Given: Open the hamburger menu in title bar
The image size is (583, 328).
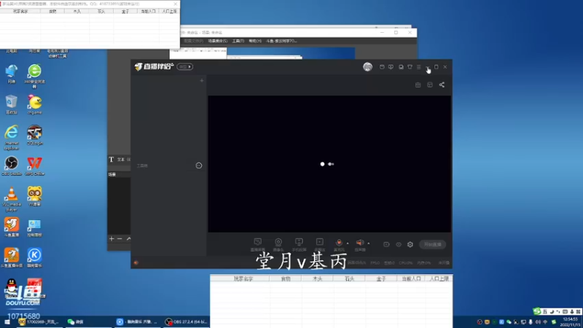Looking at the screenshot, I should (418, 67).
